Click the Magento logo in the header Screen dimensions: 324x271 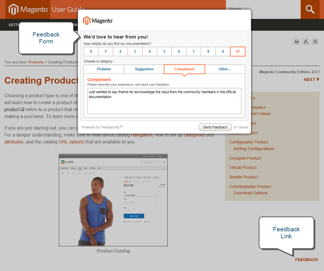click(28, 9)
